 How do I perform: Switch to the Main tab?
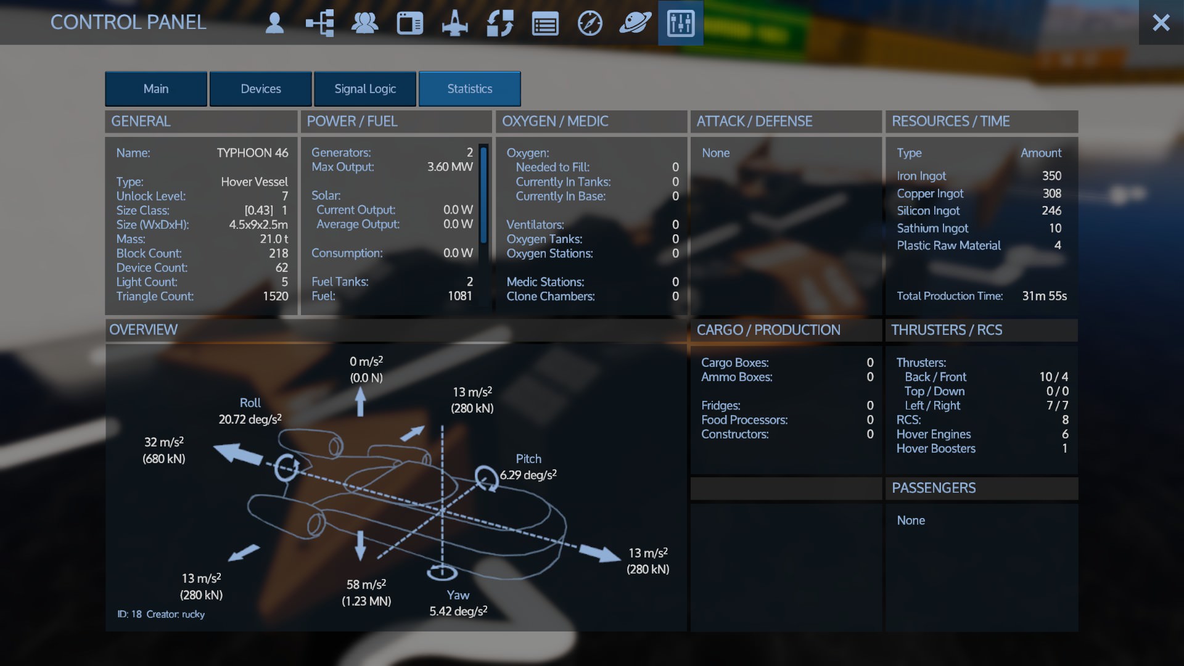(156, 89)
